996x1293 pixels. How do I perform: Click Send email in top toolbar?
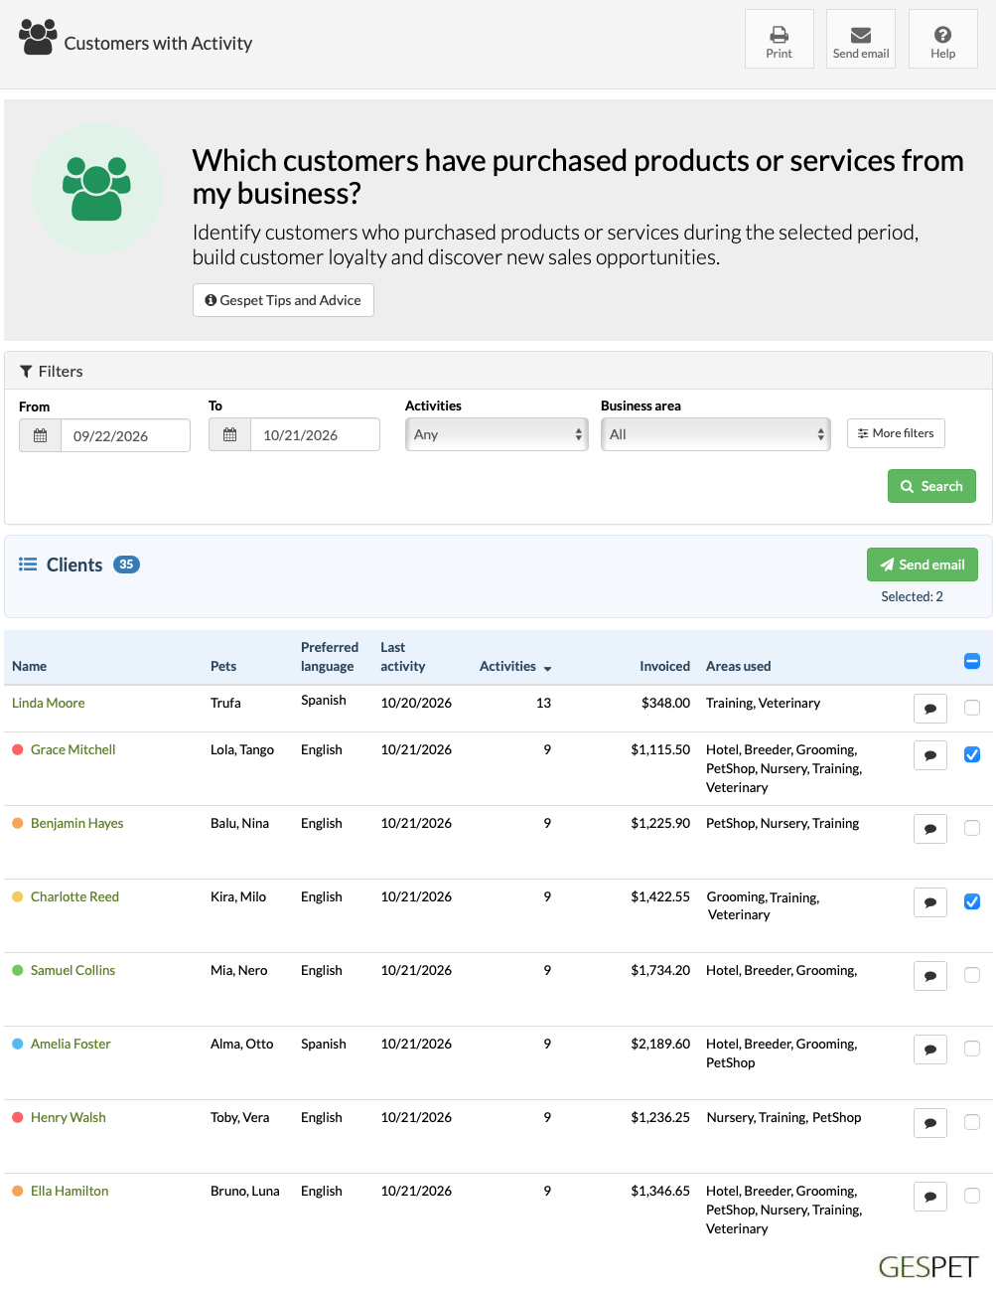(861, 39)
